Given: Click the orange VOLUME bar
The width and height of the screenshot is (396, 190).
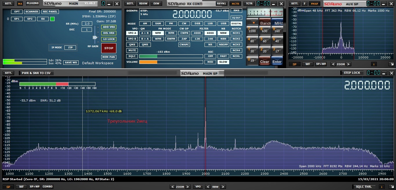Looking at the screenshot, I should click(148, 62).
